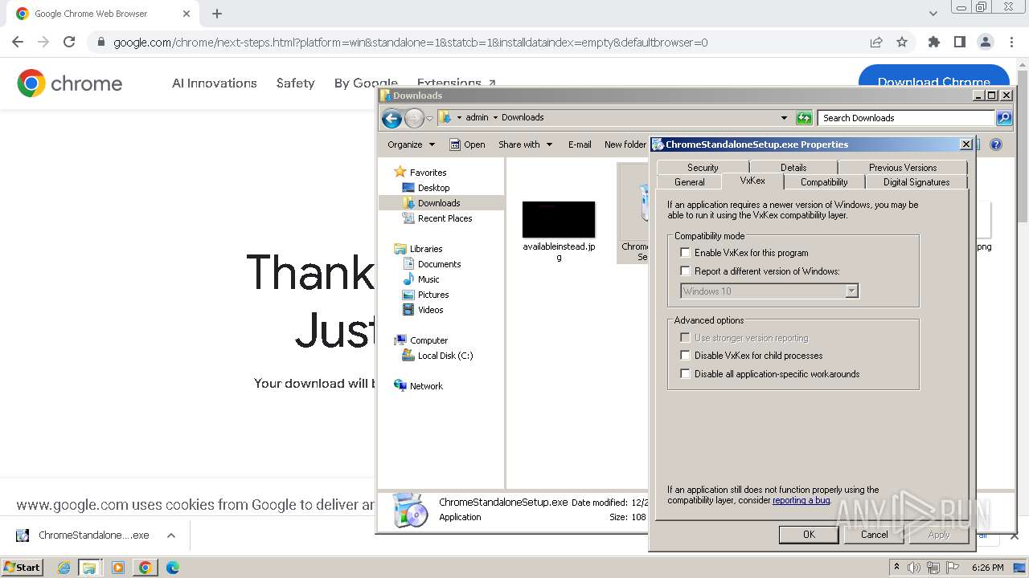1029x578 pixels.
Task: Open the Safety page link
Action: (296, 83)
